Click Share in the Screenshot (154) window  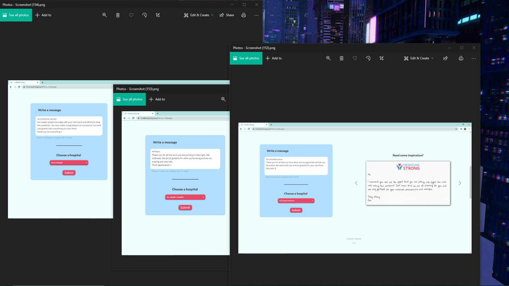point(227,15)
